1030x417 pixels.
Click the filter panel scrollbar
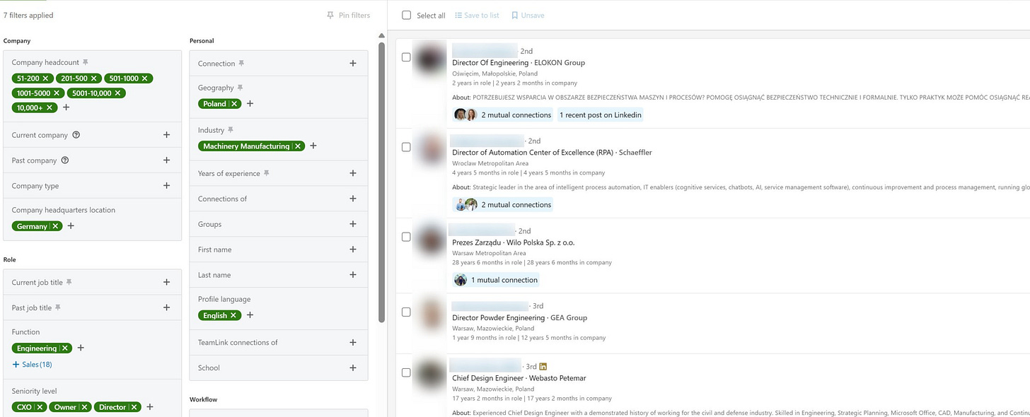(x=382, y=182)
